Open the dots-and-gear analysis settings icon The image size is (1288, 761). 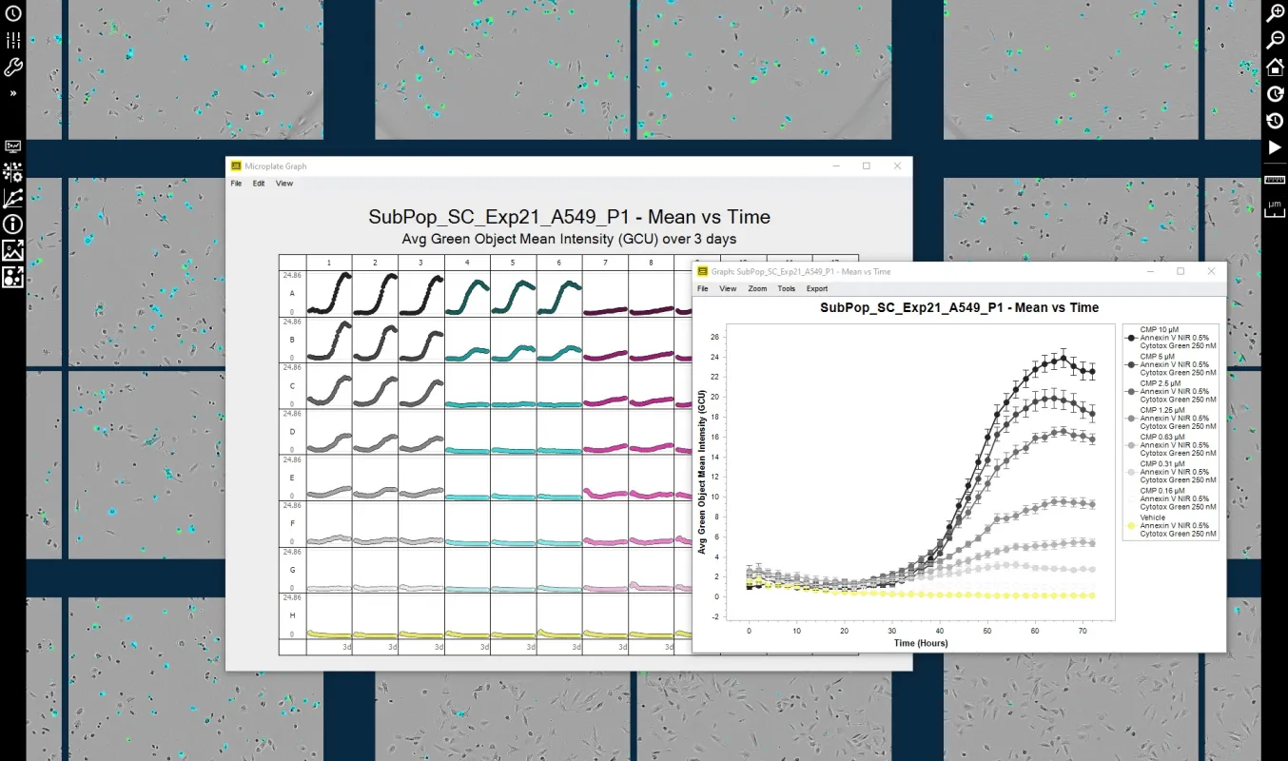coord(13,172)
